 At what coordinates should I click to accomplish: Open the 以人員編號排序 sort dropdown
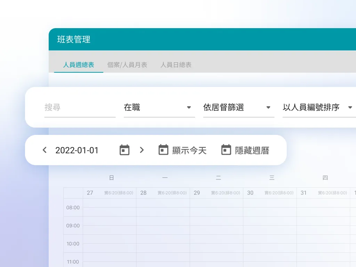[319, 107]
